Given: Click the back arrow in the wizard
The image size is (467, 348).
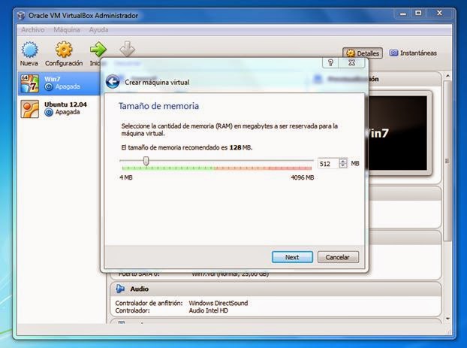Looking at the screenshot, I should [113, 82].
